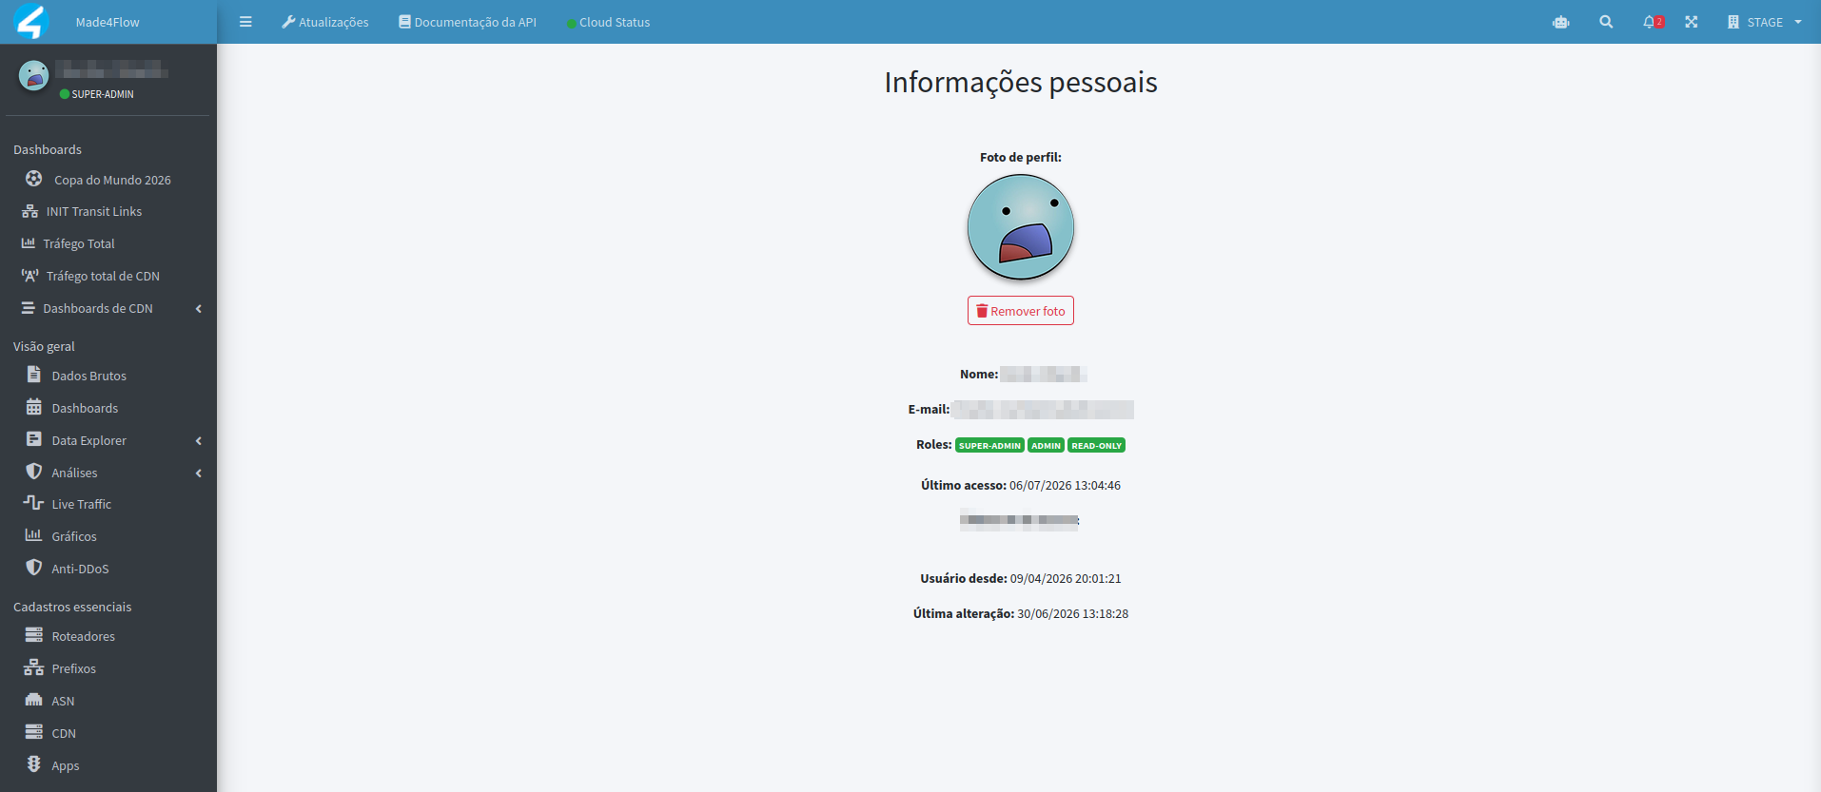Open Dados Brutos page

(89, 376)
